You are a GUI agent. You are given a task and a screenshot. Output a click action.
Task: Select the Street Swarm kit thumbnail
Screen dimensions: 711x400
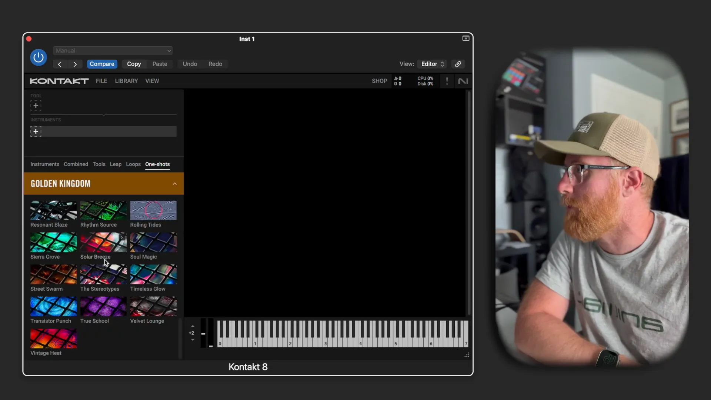pos(54,274)
